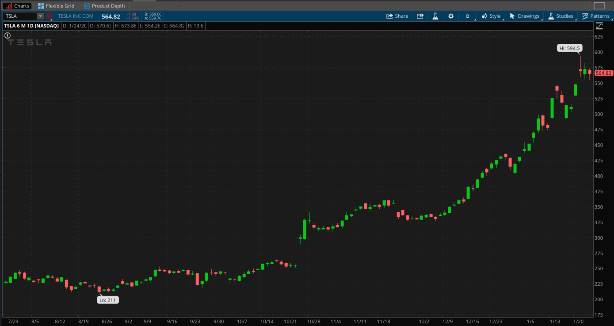Click the flask icon before the gear
The height and width of the screenshot is (326, 614).
pos(435,16)
